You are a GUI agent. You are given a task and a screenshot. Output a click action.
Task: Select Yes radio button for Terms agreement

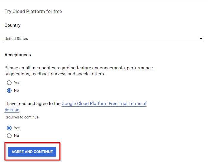9,128
